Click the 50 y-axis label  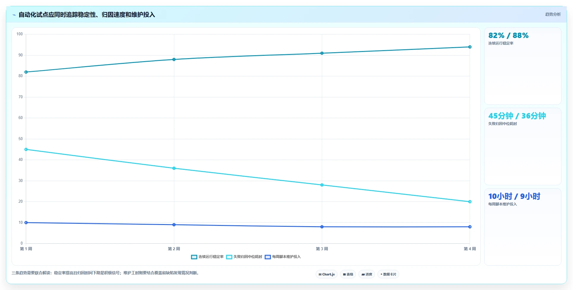click(20, 139)
